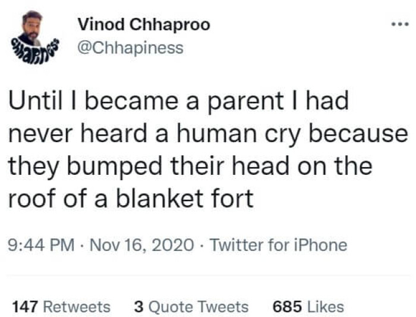Click the number 3 before Quote Tweets
Viewport: 416px width, 317px height.
coord(138,307)
